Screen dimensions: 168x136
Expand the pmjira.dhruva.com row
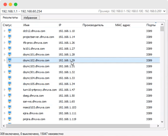(4, 119)
